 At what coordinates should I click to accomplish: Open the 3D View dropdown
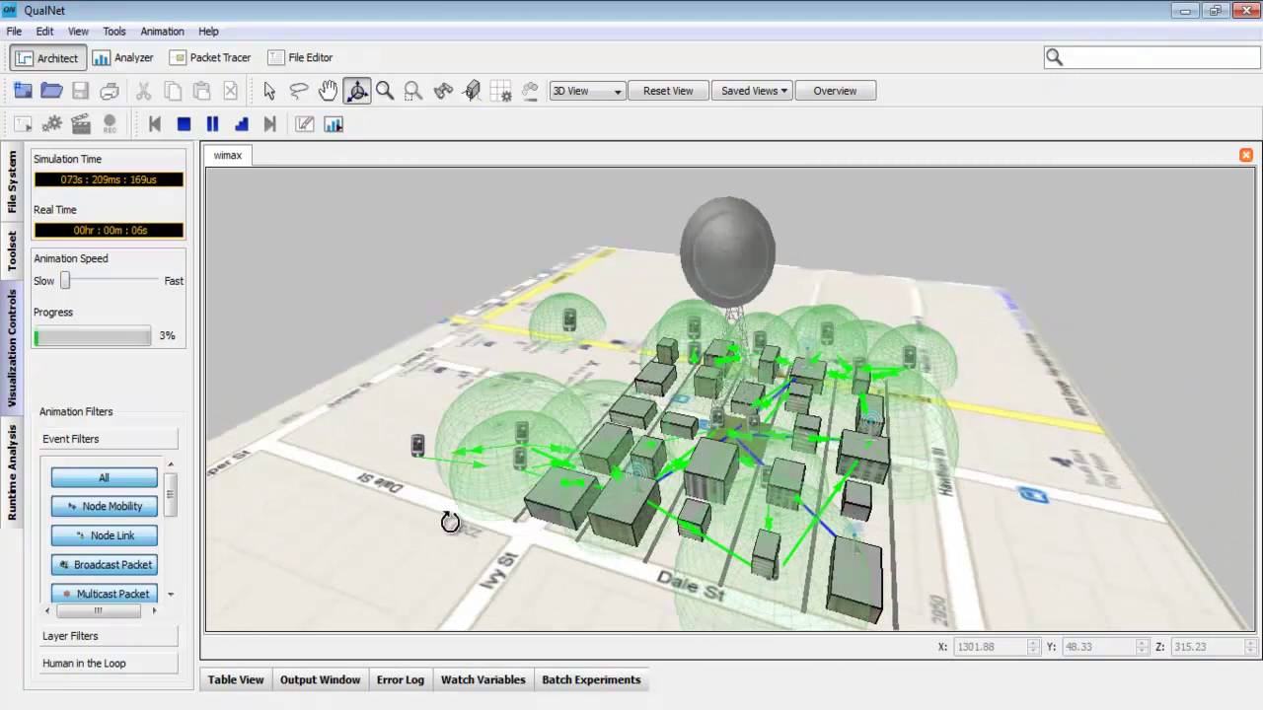click(587, 91)
